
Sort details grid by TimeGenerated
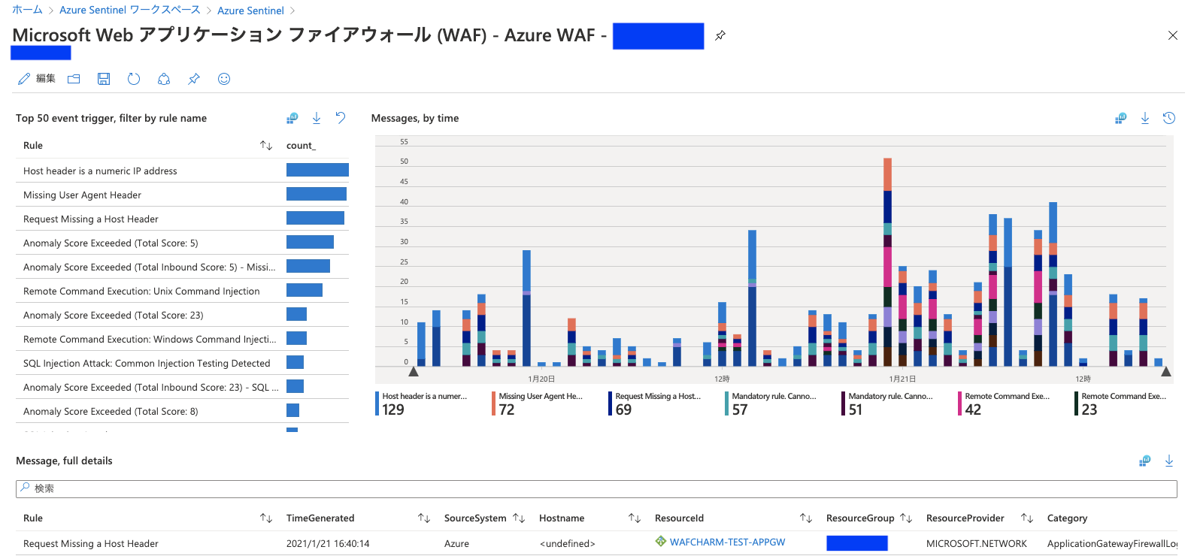point(424,518)
